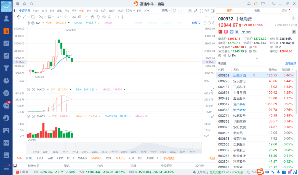Open the orange markets chart sidebar icon
298x175 pixels.
click(x=6, y=31)
